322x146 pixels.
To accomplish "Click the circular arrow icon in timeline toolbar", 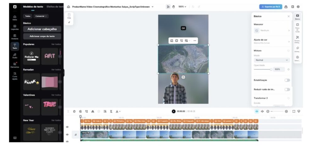I will (80, 111).
